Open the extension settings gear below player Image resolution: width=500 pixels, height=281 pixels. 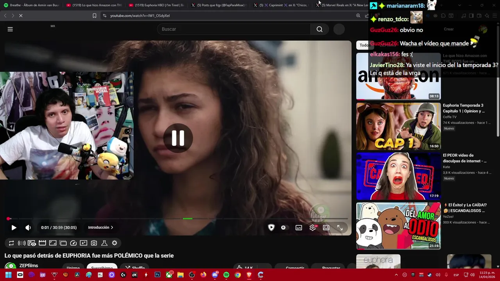pyautogui.click(x=114, y=243)
